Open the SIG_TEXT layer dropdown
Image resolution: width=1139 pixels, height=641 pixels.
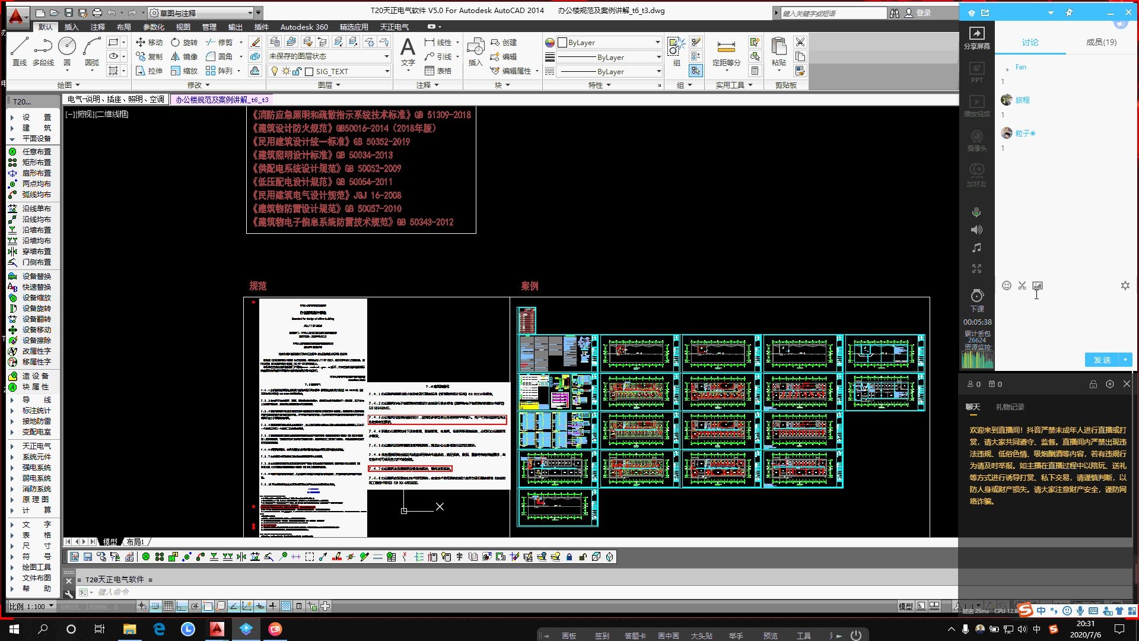click(329, 71)
